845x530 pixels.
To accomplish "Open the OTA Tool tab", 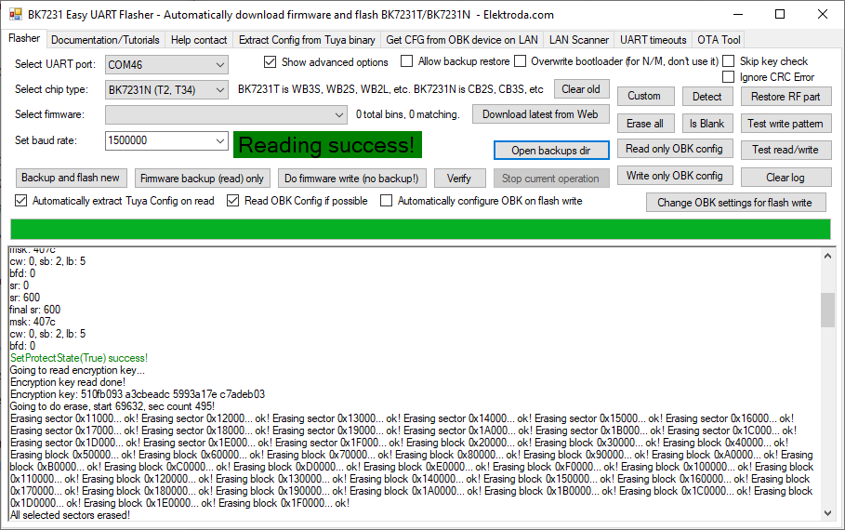I will point(719,40).
